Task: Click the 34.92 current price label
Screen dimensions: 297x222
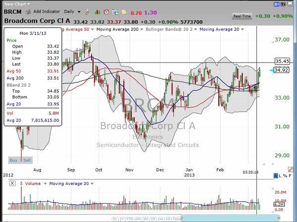Action: 282,70
